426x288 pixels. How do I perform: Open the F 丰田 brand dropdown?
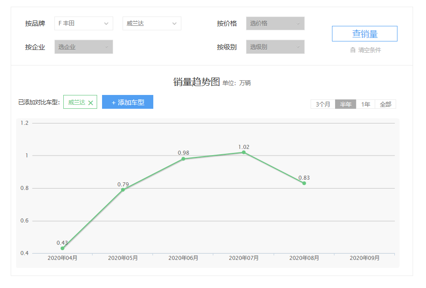coord(83,24)
